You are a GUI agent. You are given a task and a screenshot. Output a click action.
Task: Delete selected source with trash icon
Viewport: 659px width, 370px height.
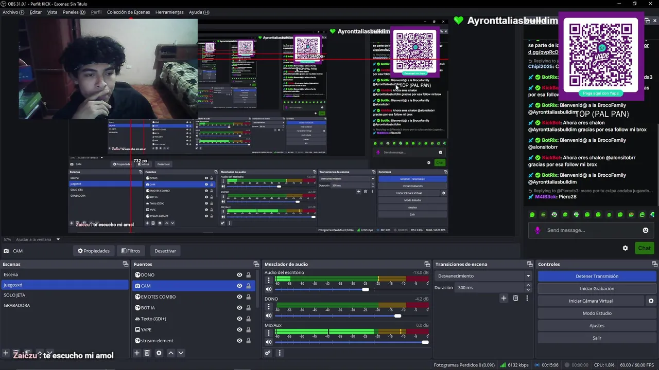[x=147, y=353]
